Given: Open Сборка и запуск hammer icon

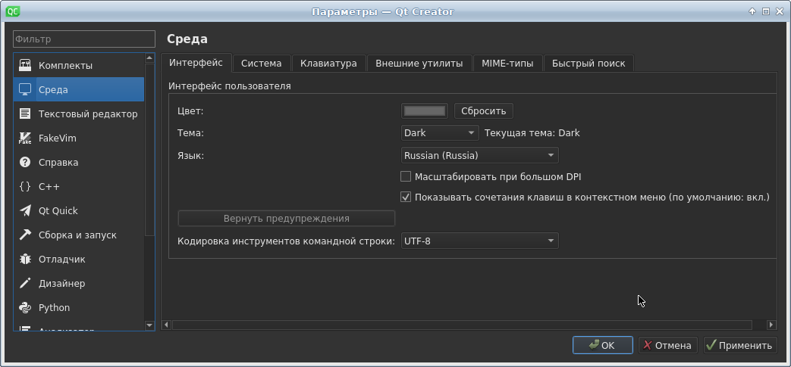Looking at the screenshot, I should pos(25,235).
